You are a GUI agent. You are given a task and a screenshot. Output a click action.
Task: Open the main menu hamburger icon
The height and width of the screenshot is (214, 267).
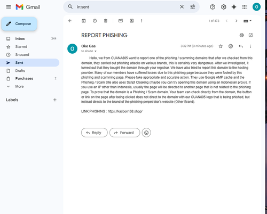[9, 7]
